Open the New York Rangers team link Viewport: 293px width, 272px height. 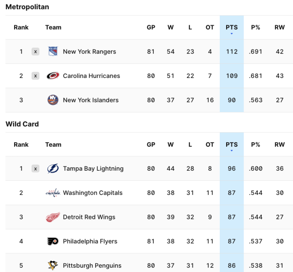coord(89,52)
